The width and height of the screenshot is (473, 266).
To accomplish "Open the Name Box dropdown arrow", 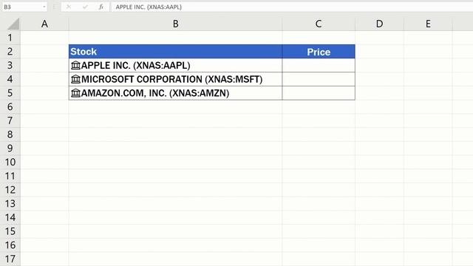I will pos(44,7).
